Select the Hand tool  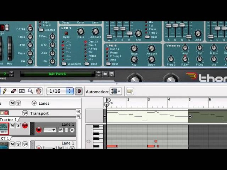39,91
